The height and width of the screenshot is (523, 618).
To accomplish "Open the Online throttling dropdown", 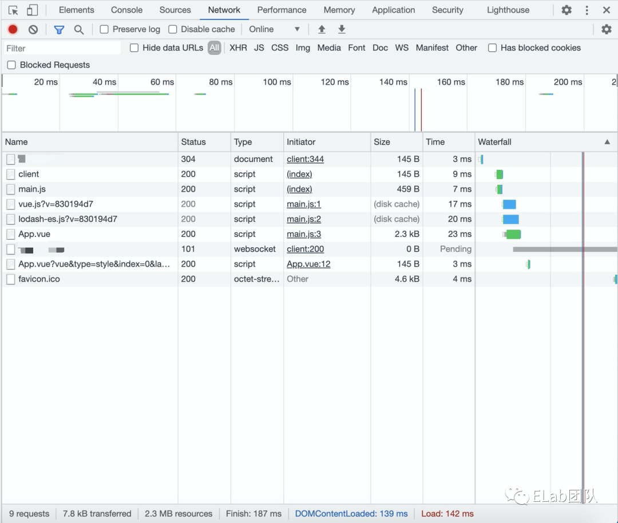I will click(274, 29).
